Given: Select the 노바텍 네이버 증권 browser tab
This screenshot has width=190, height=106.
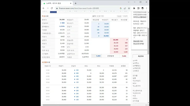Looking at the screenshot, I should pyautogui.click(x=57, y=3).
